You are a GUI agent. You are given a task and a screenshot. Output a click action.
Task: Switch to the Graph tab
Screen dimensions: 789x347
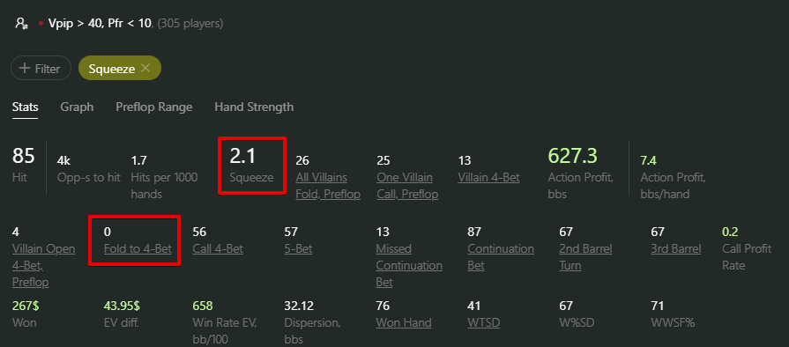tap(77, 107)
